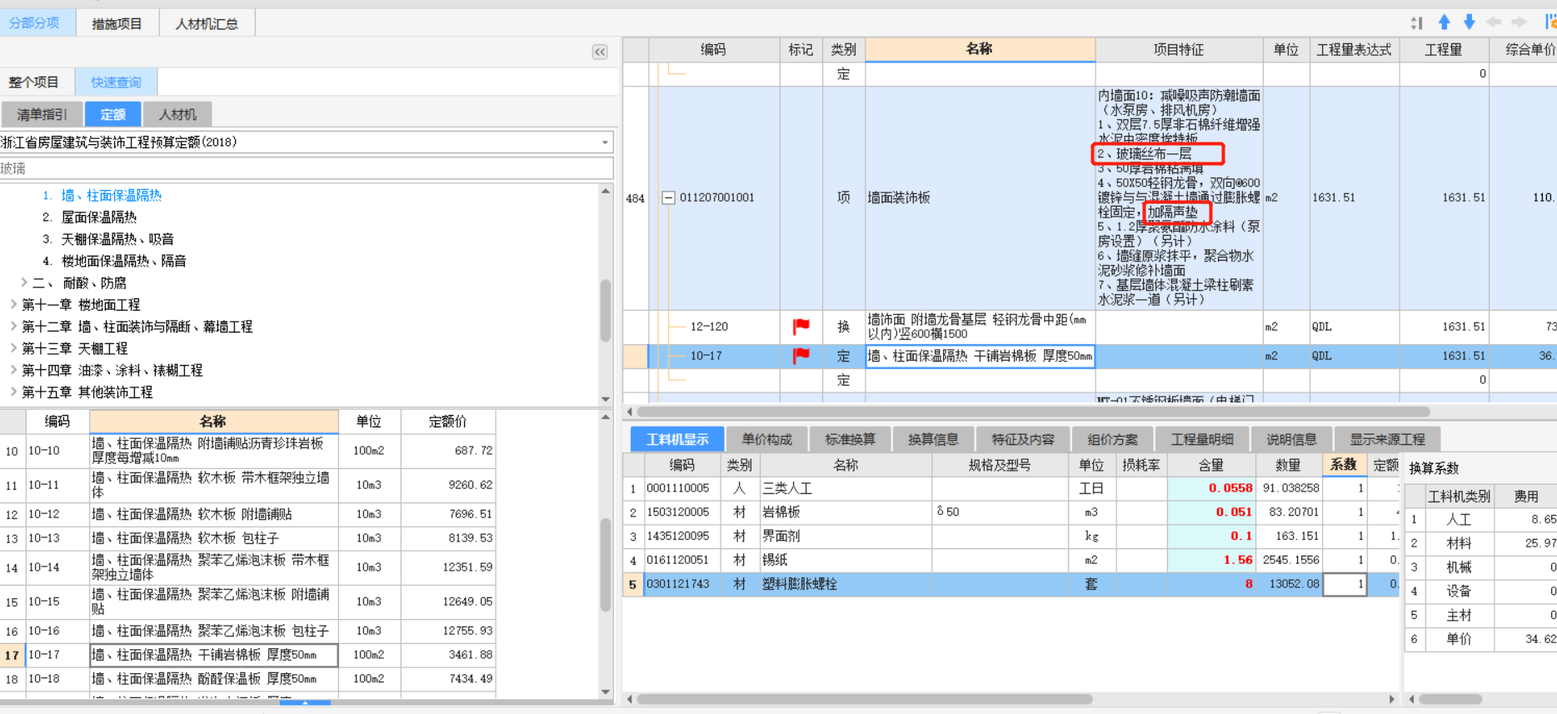This screenshot has width=1557, height=714.
Task: Open the 定额 tab
Action: pos(113,114)
